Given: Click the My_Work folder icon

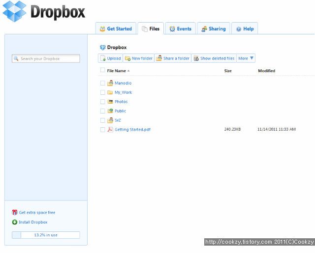Looking at the screenshot, I should coord(110,92).
